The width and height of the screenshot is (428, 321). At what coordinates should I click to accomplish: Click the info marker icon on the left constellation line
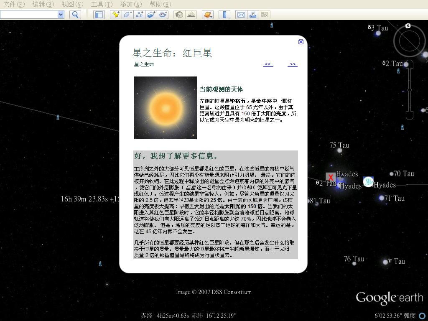point(58,117)
